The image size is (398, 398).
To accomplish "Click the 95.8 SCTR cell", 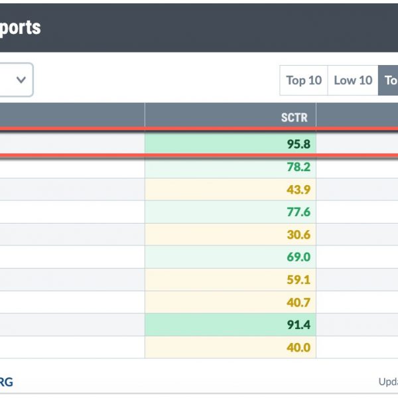I will pos(230,144).
